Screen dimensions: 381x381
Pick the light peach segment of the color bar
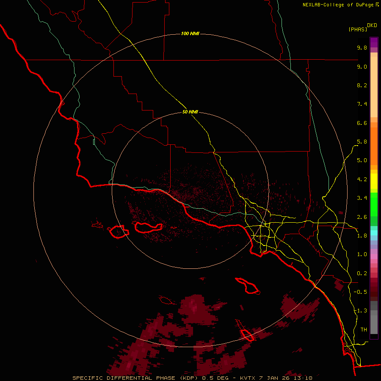374,87
